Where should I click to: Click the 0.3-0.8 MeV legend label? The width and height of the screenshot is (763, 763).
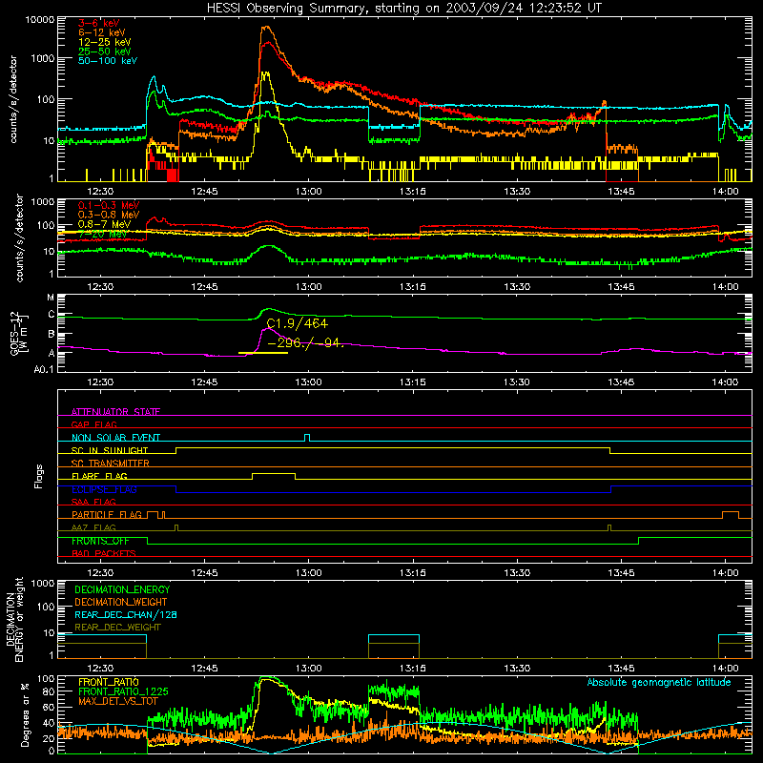click(109, 215)
